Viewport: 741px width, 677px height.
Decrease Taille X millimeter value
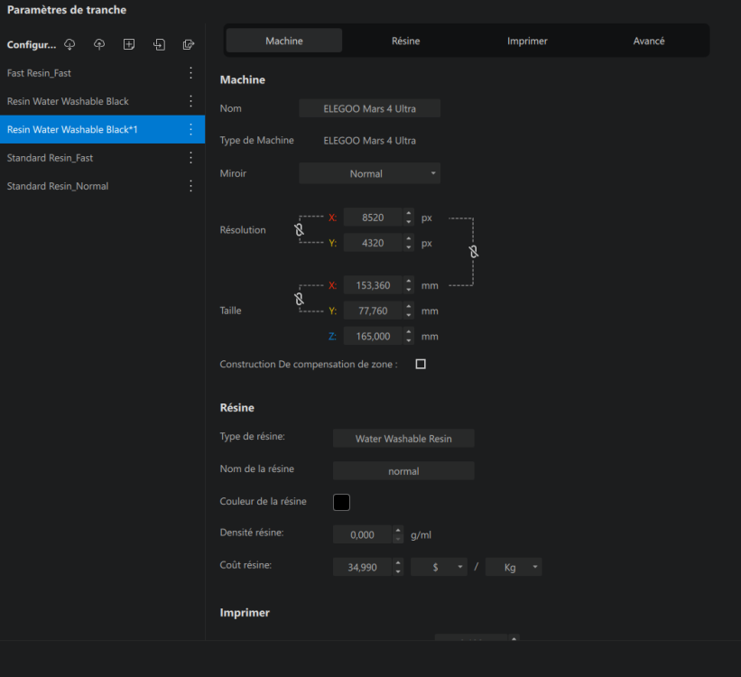click(409, 291)
